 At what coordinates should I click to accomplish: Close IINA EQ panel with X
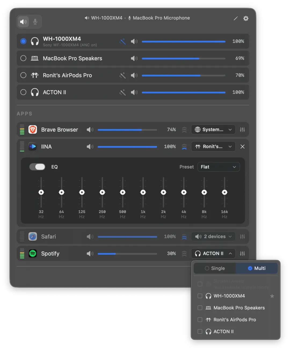242,147
